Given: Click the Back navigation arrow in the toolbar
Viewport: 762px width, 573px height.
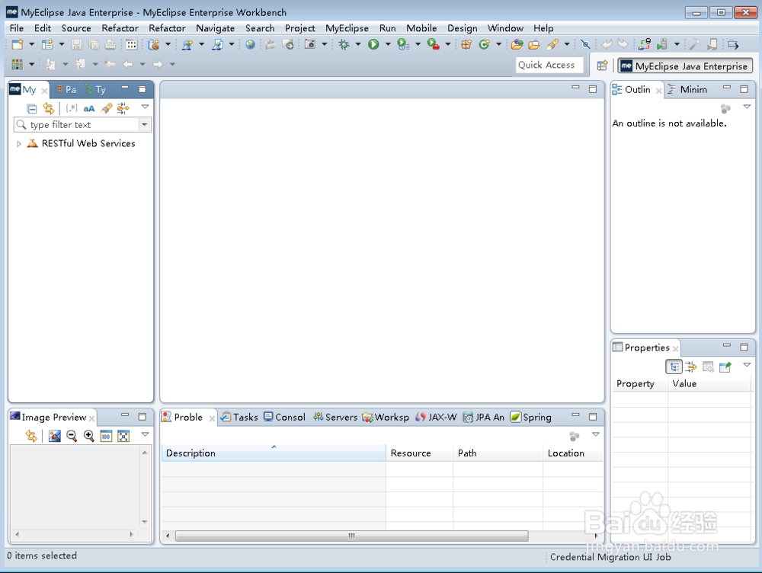Looking at the screenshot, I should point(128,64).
